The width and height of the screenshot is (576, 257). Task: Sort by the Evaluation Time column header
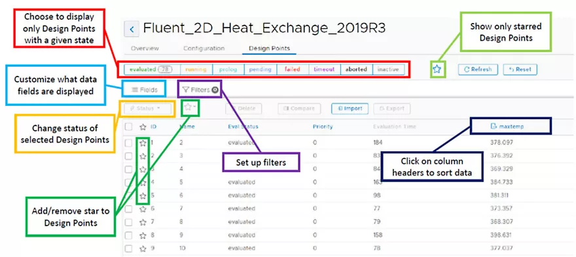pyautogui.click(x=395, y=127)
